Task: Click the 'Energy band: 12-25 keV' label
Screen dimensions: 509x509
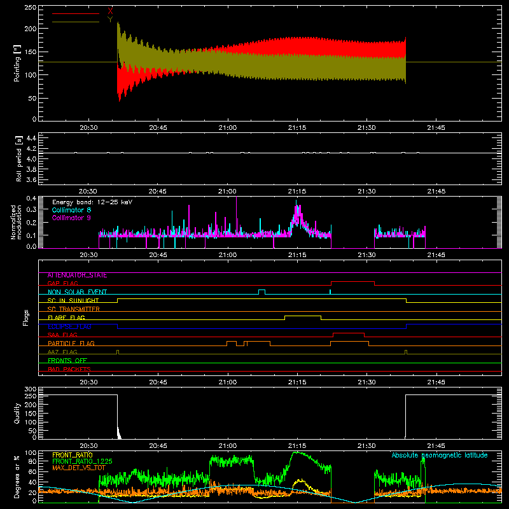Action: click(92, 202)
